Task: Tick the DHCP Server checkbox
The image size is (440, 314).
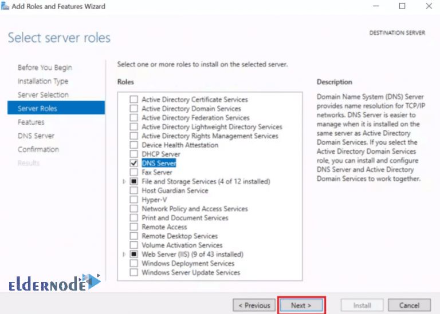Action: [133, 154]
